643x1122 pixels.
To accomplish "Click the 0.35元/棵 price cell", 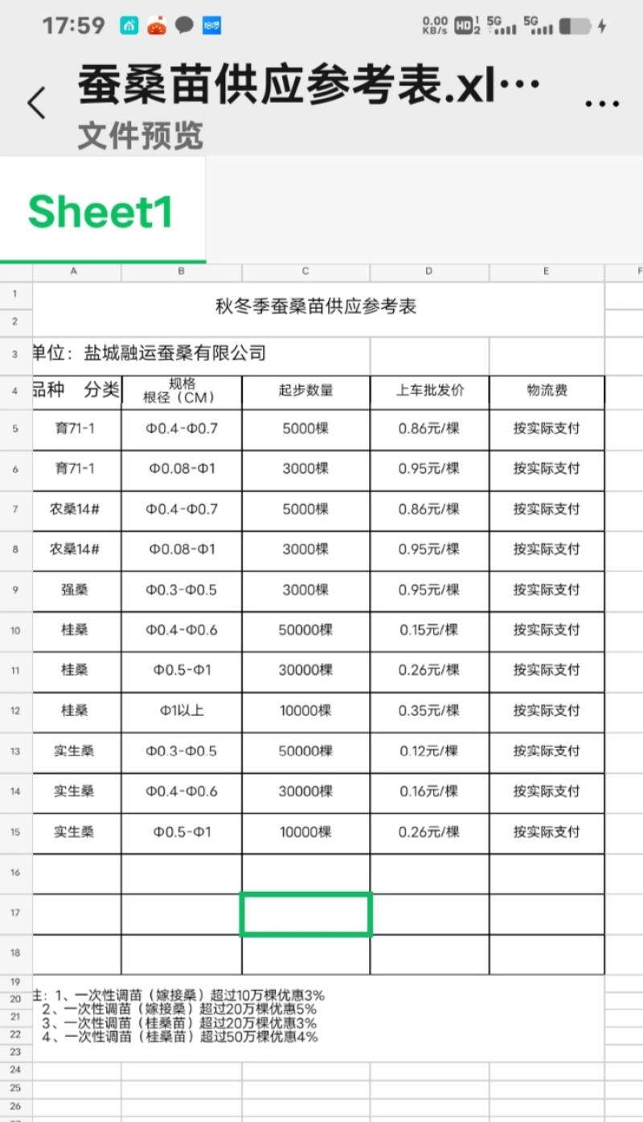I will point(429,711).
